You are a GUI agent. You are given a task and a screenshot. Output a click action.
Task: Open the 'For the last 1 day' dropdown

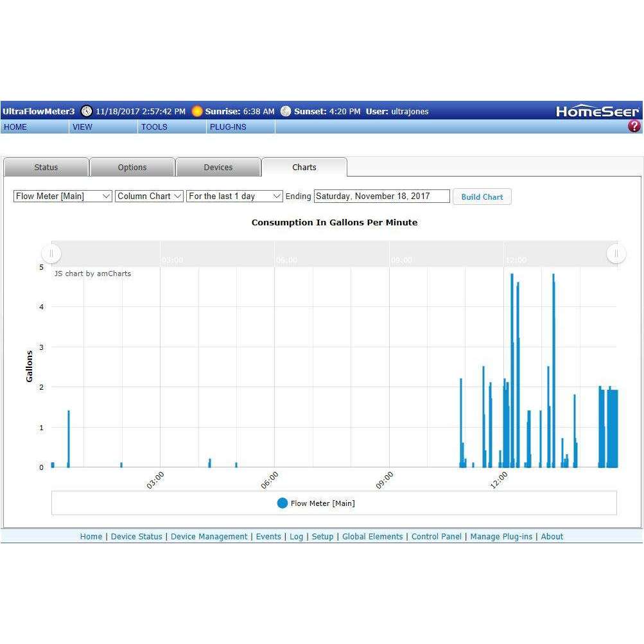click(234, 196)
